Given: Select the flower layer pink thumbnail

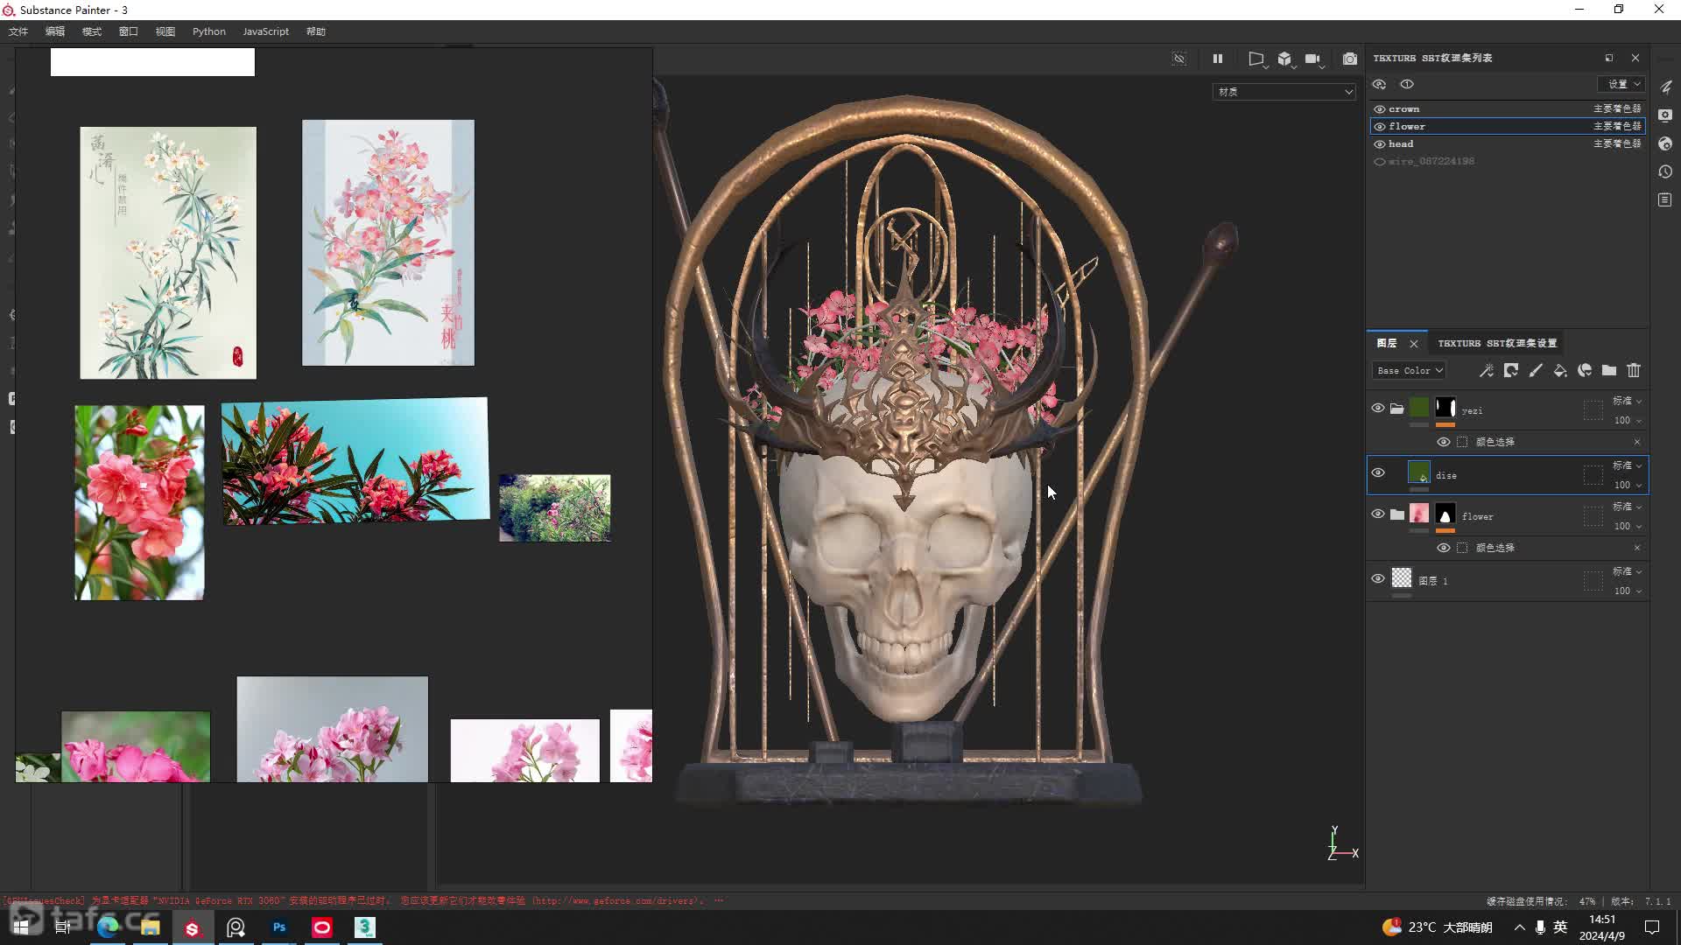Looking at the screenshot, I should 1419,514.
